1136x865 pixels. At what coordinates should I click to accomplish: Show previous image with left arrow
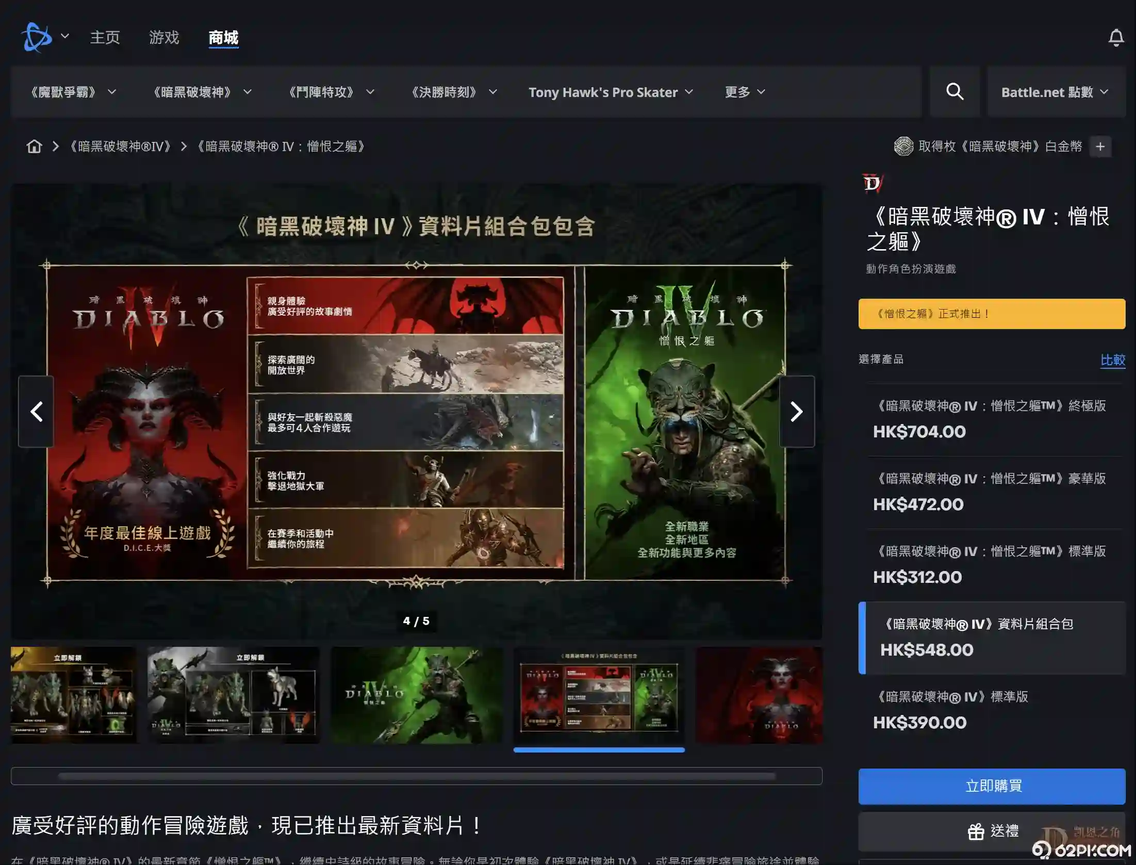(x=37, y=412)
